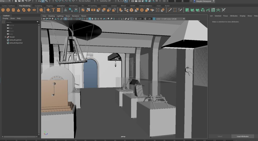The height and width of the screenshot is (141, 258).
Task: Open the ACES 1.0 SDR-video view transform dropdown
Action: pos(170,19)
